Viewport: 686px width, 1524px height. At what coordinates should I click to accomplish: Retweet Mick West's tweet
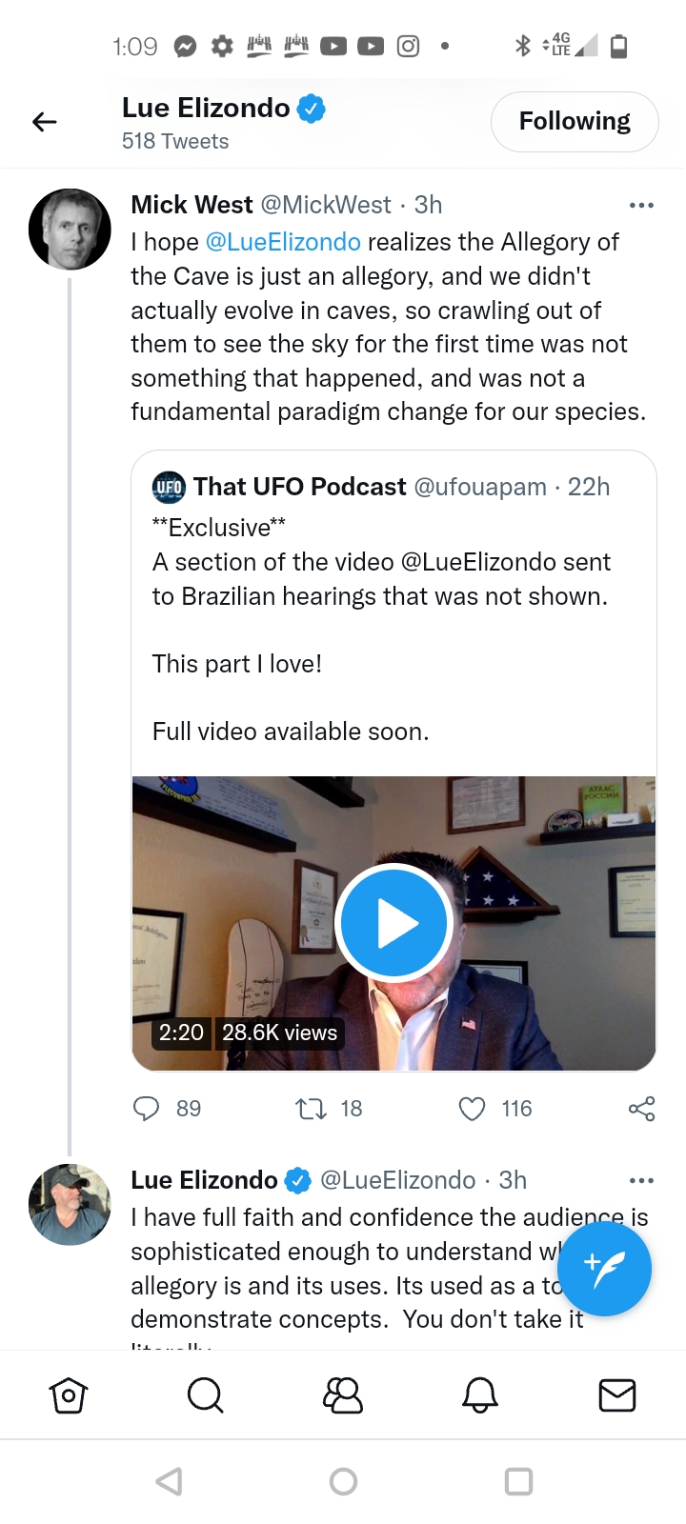(311, 1109)
